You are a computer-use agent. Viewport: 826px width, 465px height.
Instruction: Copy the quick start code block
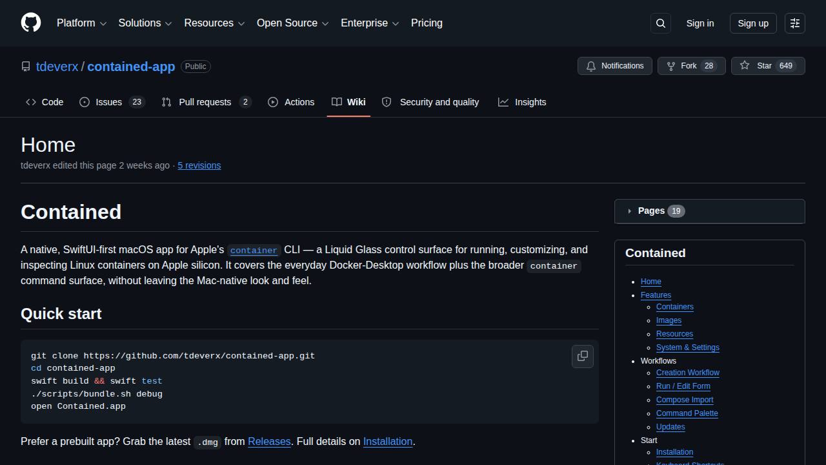583,356
